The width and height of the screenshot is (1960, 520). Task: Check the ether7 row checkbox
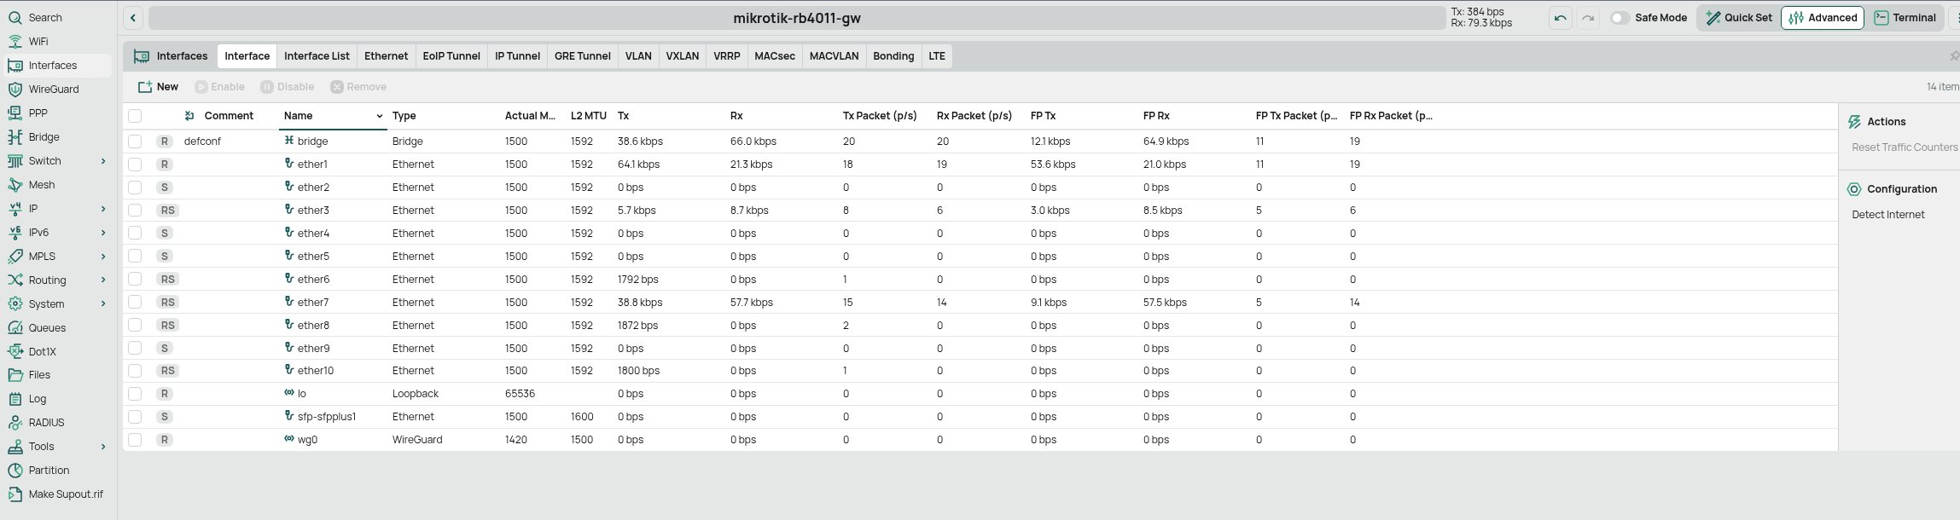click(135, 302)
